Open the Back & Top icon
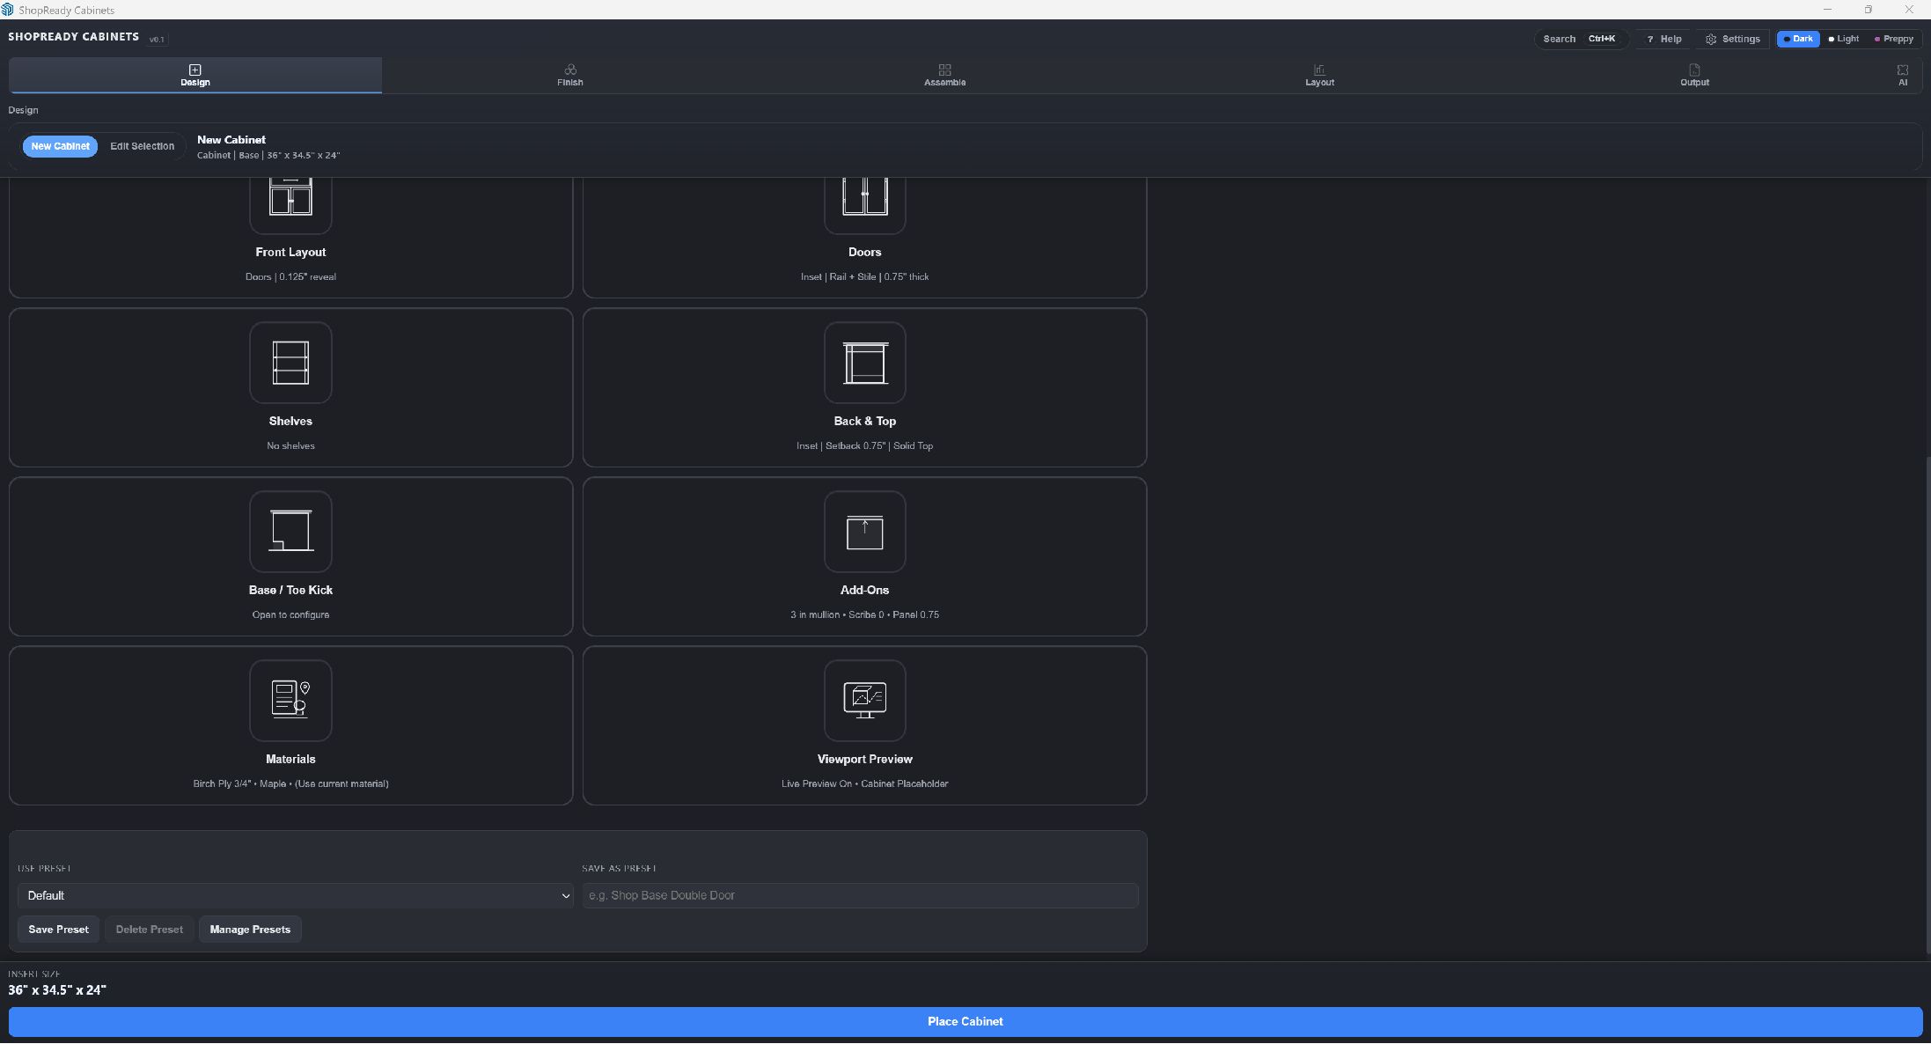The width and height of the screenshot is (1931, 1044). point(864,363)
